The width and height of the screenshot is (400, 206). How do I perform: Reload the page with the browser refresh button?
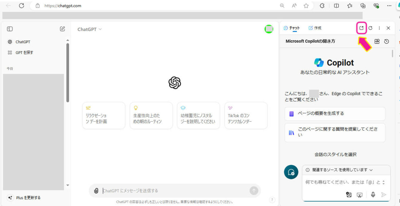(x=21, y=6)
